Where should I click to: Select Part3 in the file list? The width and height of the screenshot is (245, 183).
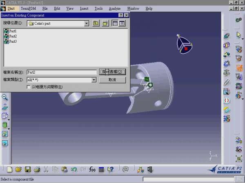pos(13,41)
